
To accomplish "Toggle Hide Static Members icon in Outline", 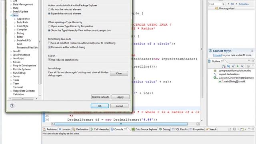I will click(233, 66).
